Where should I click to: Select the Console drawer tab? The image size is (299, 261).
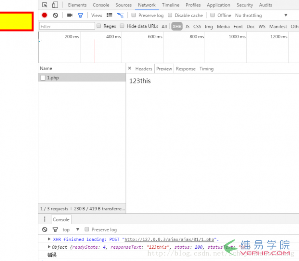[61, 219]
